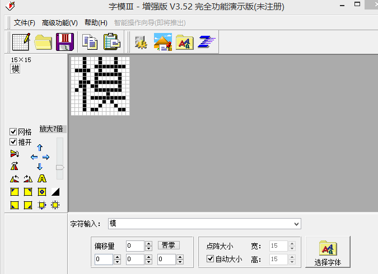
Task: Click the yellow hollow letter A icon
Action: coord(42,178)
